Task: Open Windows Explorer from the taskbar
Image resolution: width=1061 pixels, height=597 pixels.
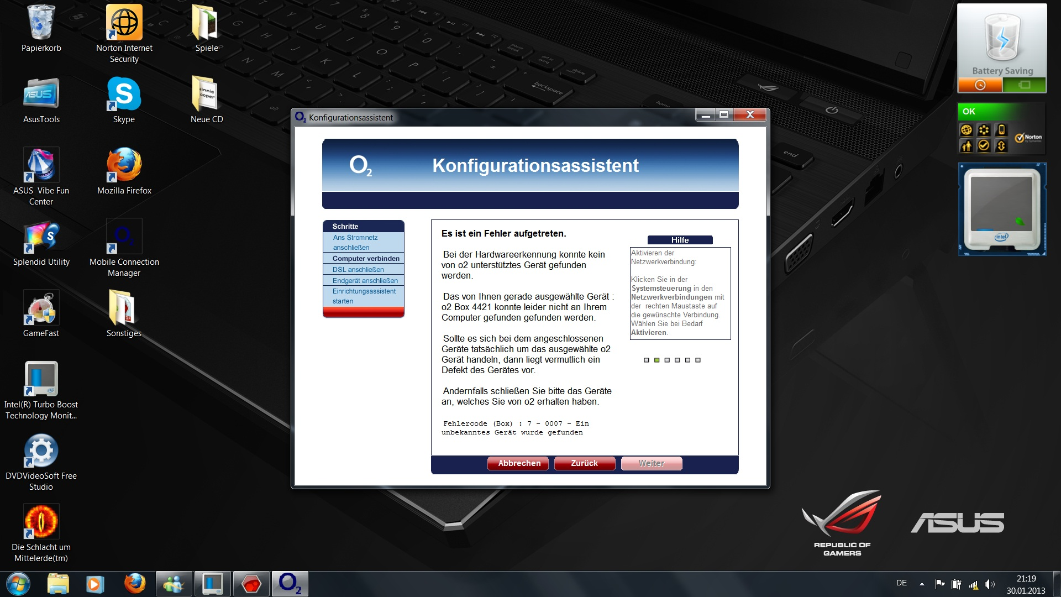Action: click(x=57, y=584)
